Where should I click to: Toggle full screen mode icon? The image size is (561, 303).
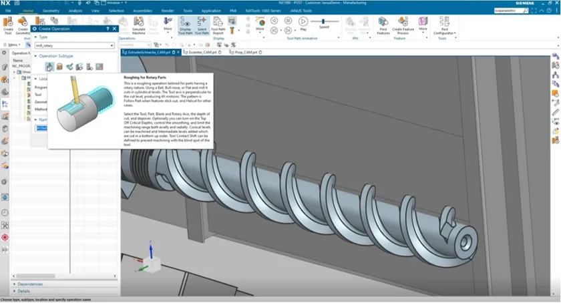[534, 11]
